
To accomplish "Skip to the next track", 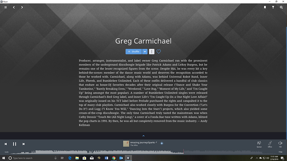I will coord(23,144).
